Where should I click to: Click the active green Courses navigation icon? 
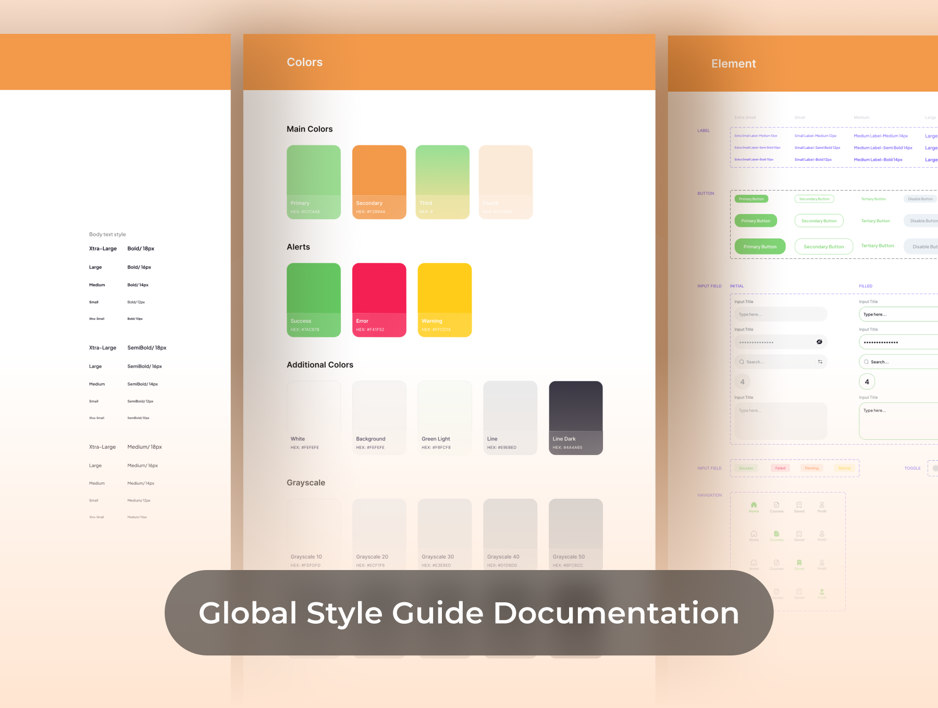point(776,534)
